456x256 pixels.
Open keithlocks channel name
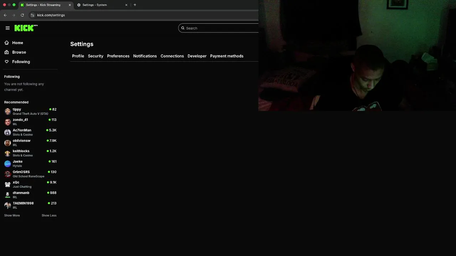[x=21, y=151]
